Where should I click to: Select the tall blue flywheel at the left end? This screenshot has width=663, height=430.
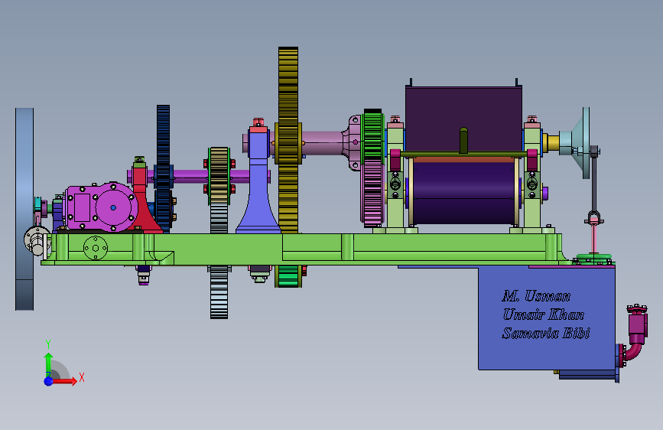24,209
